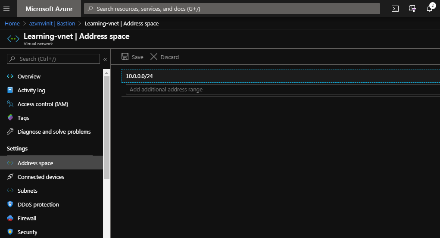440x238 pixels.
Task: Open the hamburger portal menu
Action: [6, 9]
